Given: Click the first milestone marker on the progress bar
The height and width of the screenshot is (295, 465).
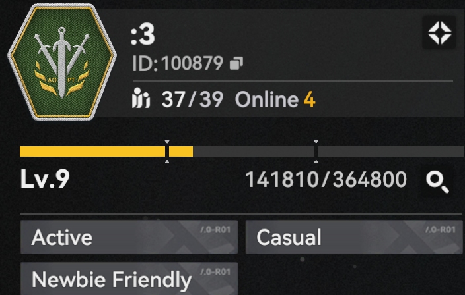Looking at the screenshot, I should [x=167, y=151].
